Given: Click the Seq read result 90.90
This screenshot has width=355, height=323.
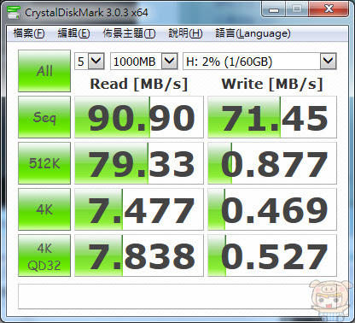Looking at the screenshot, I should 139,117.
